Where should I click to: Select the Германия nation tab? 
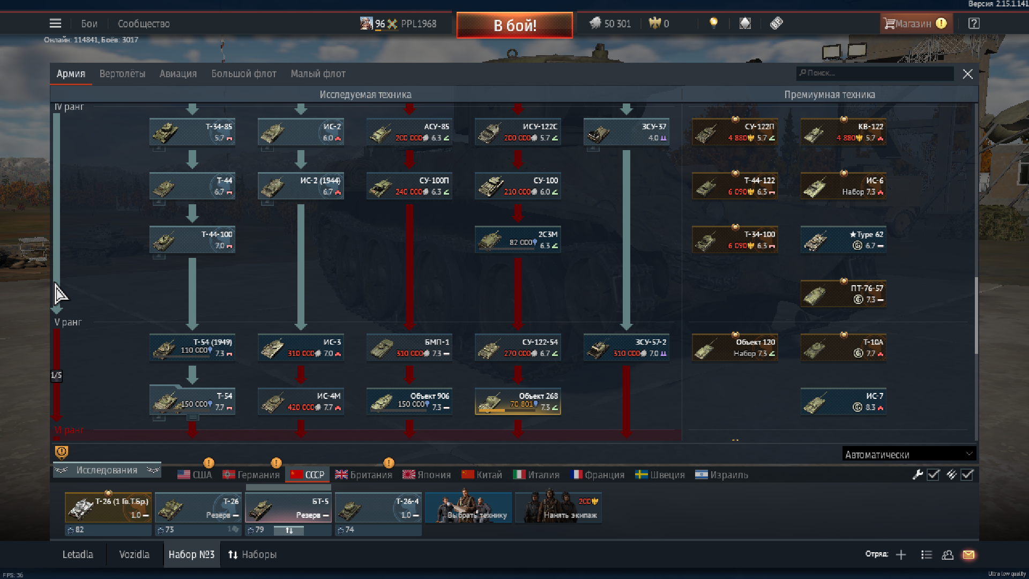pyautogui.click(x=251, y=475)
